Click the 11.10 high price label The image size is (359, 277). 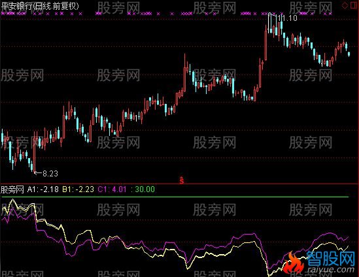click(x=288, y=18)
